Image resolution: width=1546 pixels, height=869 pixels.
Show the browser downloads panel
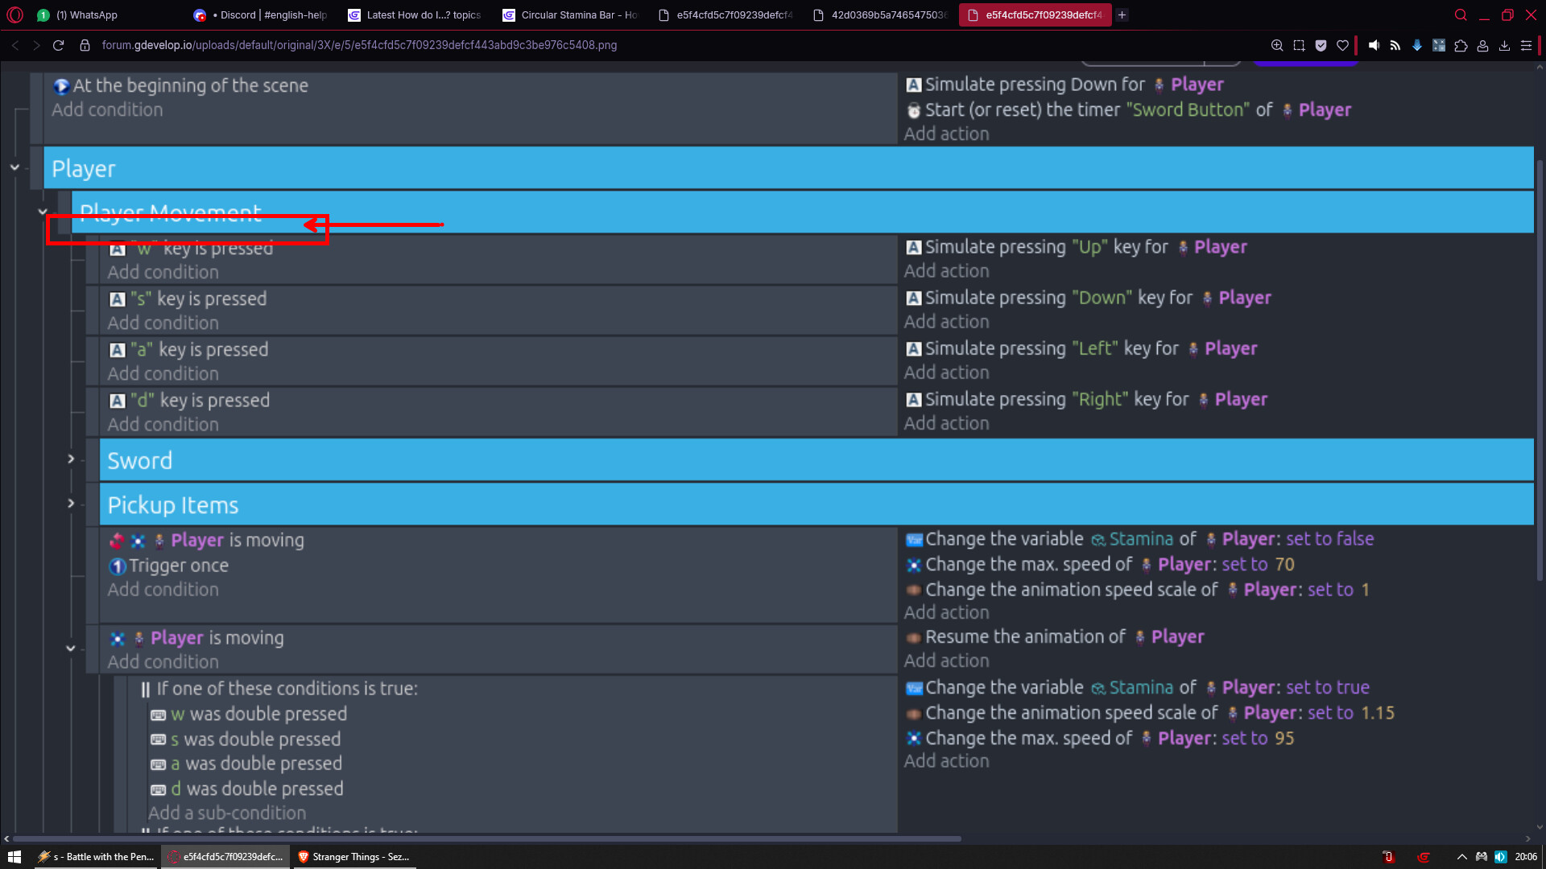1504,46
